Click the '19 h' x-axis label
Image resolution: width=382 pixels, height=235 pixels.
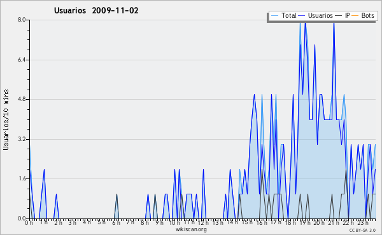click(x=305, y=223)
